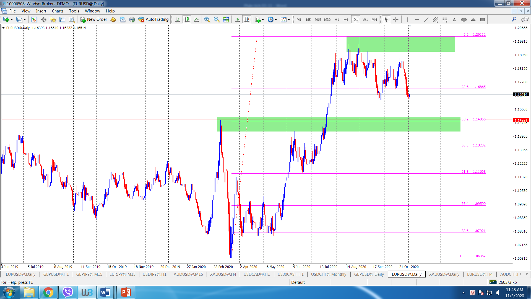Viewport: 531px width, 299px height.
Task: Select the Horizontal Line drawing tool
Action: click(417, 19)
